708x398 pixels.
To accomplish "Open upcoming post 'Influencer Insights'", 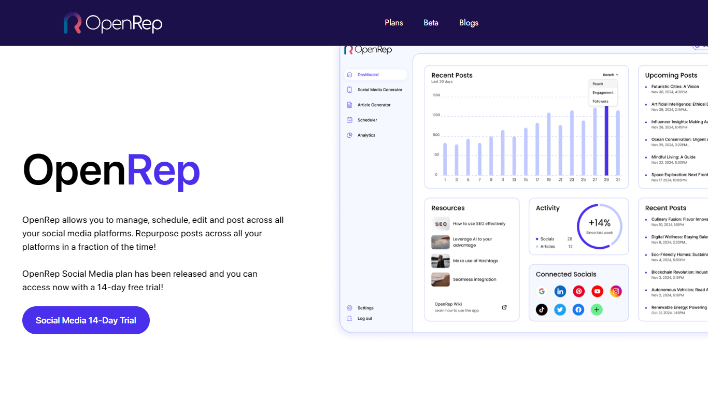I will click(x=679, y=122).
